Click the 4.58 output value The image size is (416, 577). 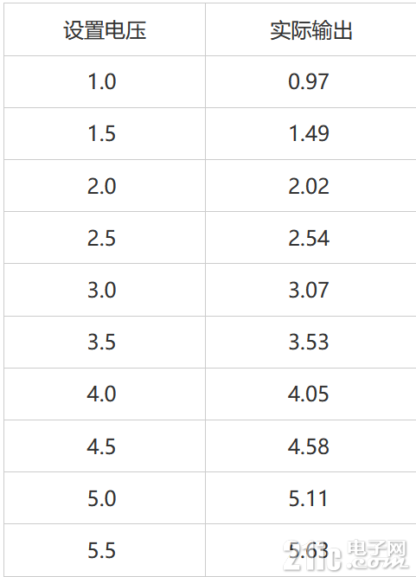pos(308,446)
